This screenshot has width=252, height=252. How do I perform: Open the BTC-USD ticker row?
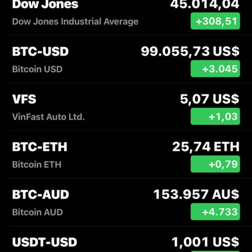126,59
